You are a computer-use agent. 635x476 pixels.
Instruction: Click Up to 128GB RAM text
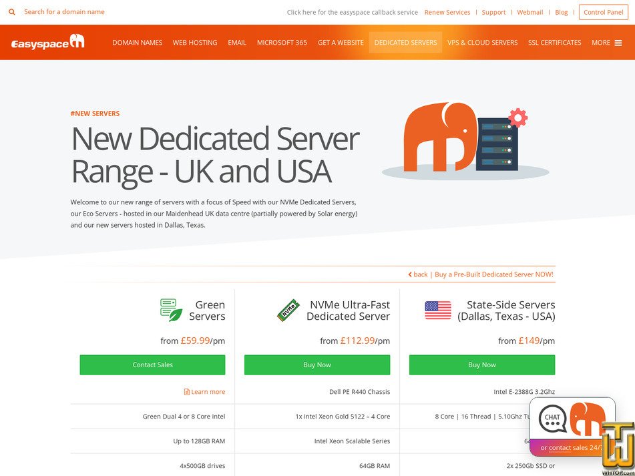pos(199,441)
